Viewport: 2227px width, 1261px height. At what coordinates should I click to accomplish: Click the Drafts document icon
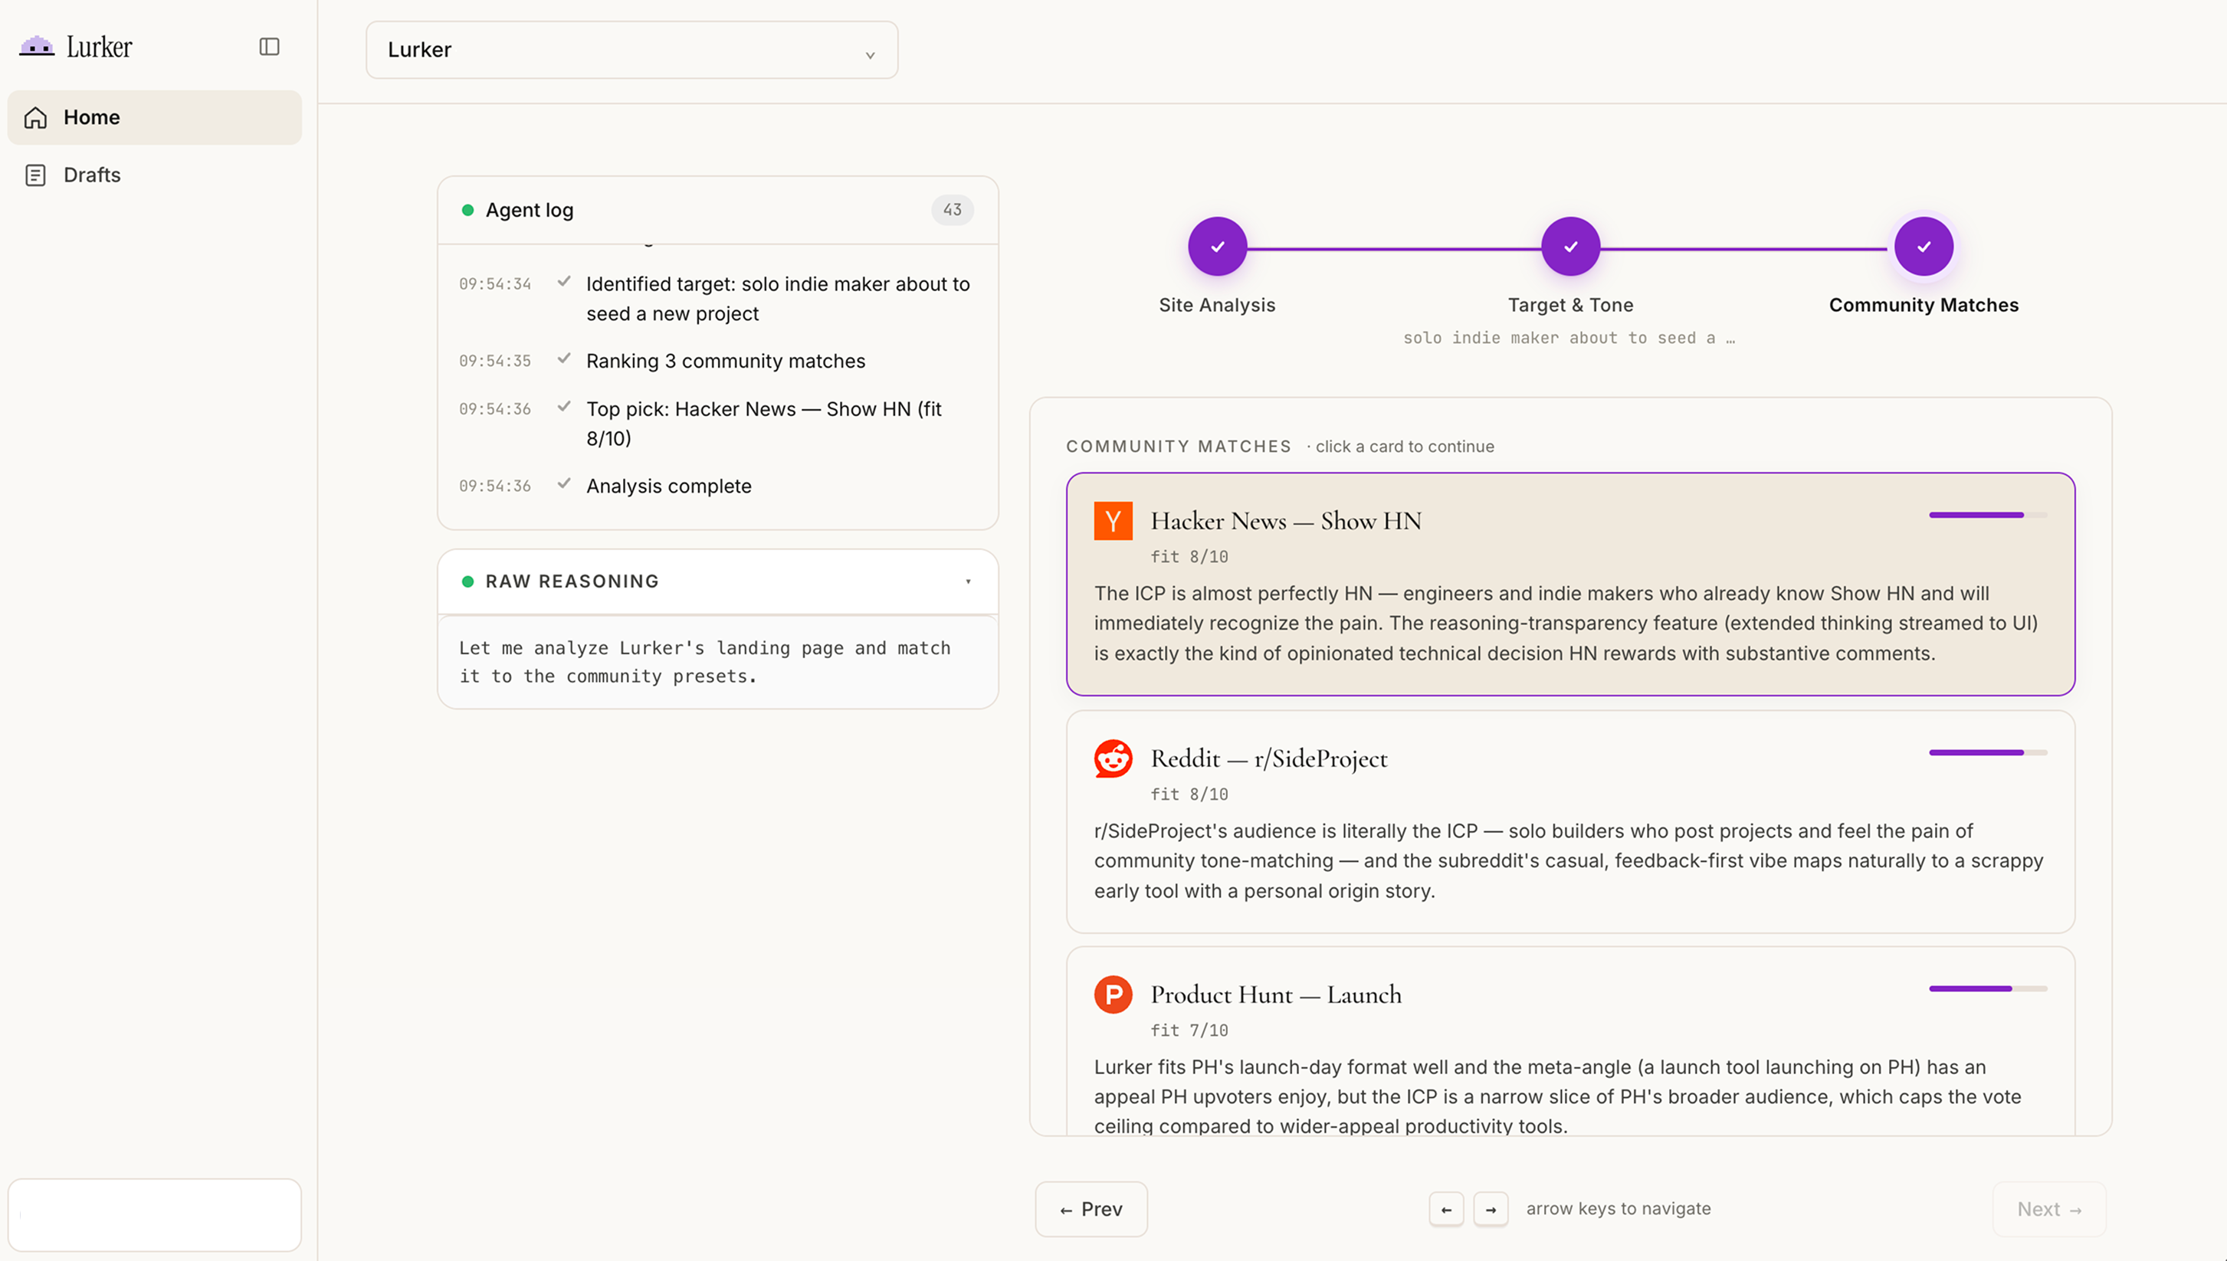tap(35, 175)
